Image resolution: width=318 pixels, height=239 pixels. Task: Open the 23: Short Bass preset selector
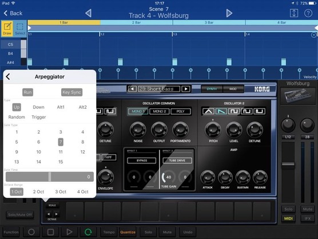coord(159,89)
